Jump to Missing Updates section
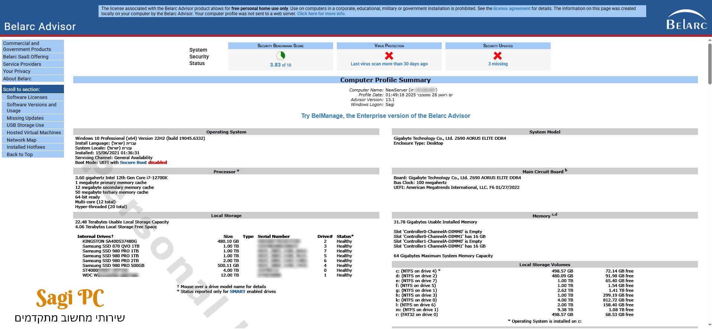Viewport: 712px width, 329px height. tap(25, 118)
